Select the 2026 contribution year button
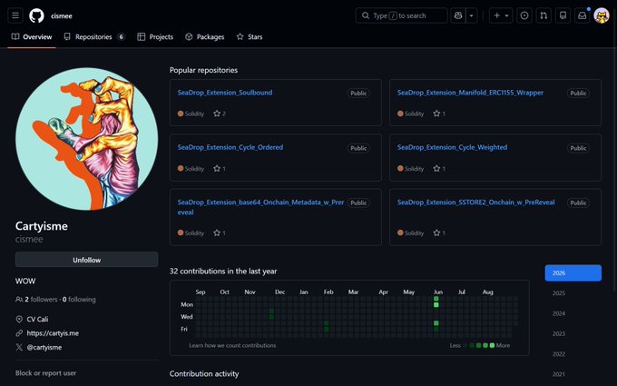617x386 pixels. tap(573, 273)
